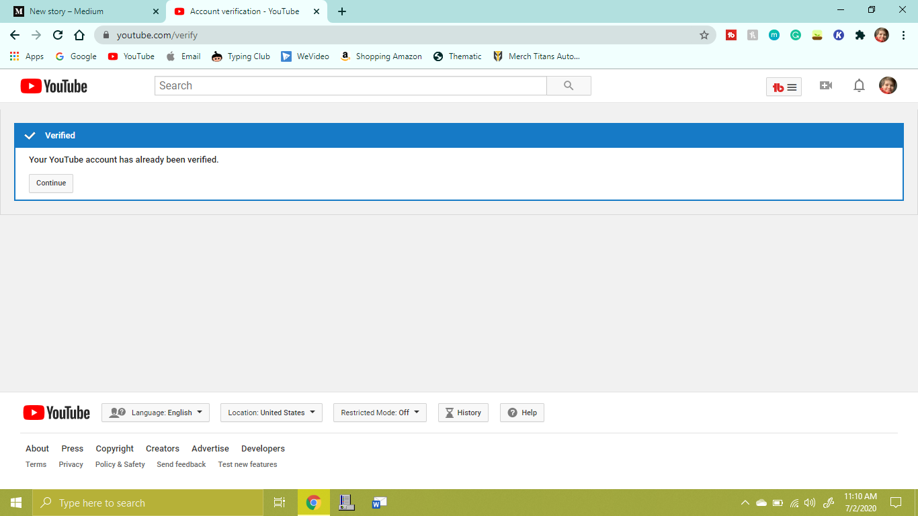Open Chrome from the taskbar
This screenshot has height=516, width=918.
[x=313, y=503]
